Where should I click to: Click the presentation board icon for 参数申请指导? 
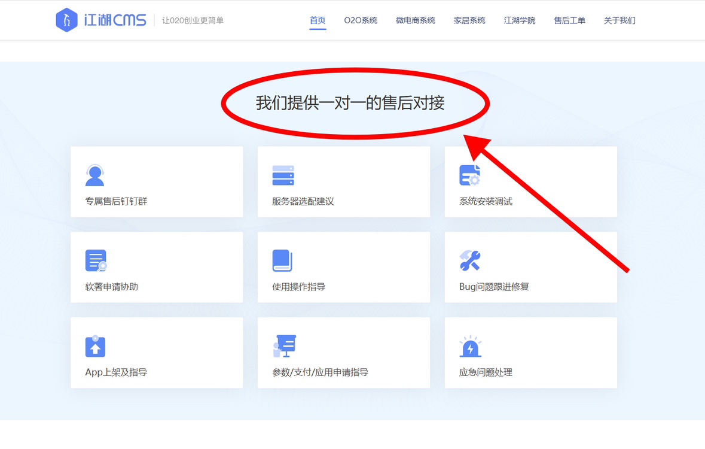tap(285, 346)
